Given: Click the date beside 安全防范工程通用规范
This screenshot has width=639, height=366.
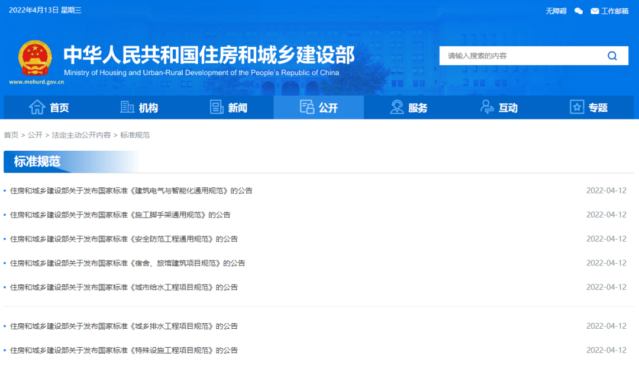Looking at the screenshot, I should click(606, 239).
